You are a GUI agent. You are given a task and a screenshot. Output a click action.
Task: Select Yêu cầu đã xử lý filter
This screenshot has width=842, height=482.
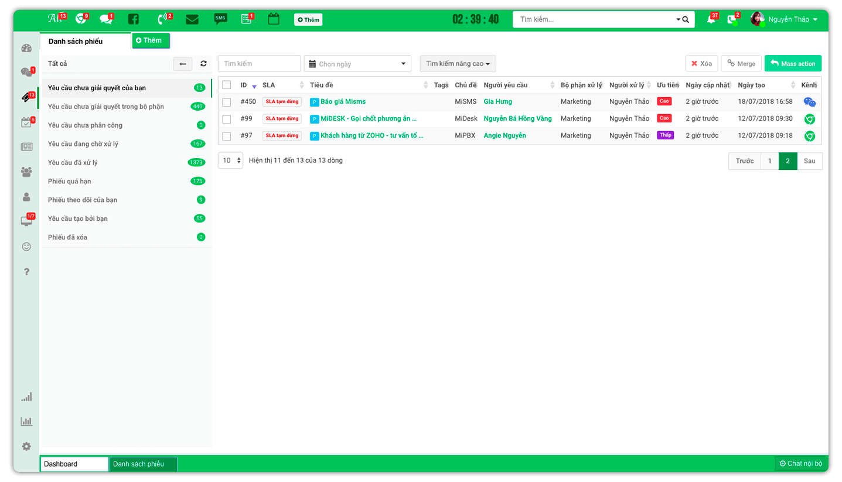point(127,163)
